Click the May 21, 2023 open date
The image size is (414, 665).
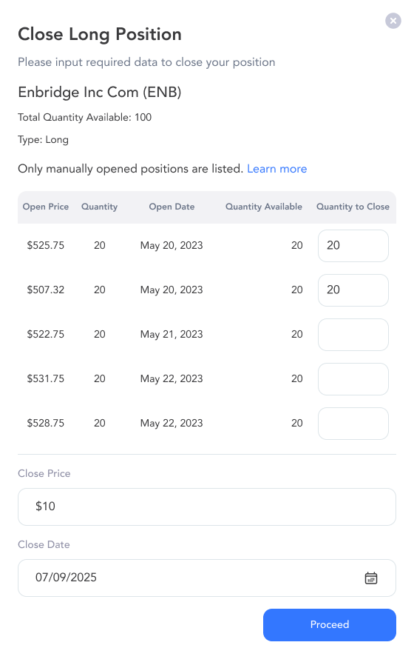tap(172, 335)
